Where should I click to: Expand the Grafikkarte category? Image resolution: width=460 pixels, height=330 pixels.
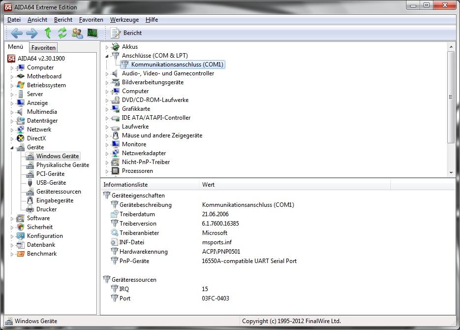107,109
